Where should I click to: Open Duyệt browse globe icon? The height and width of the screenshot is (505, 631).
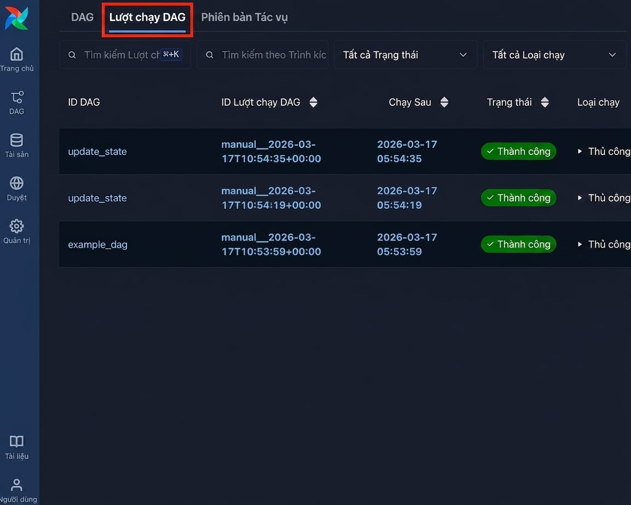pos(16,183)
